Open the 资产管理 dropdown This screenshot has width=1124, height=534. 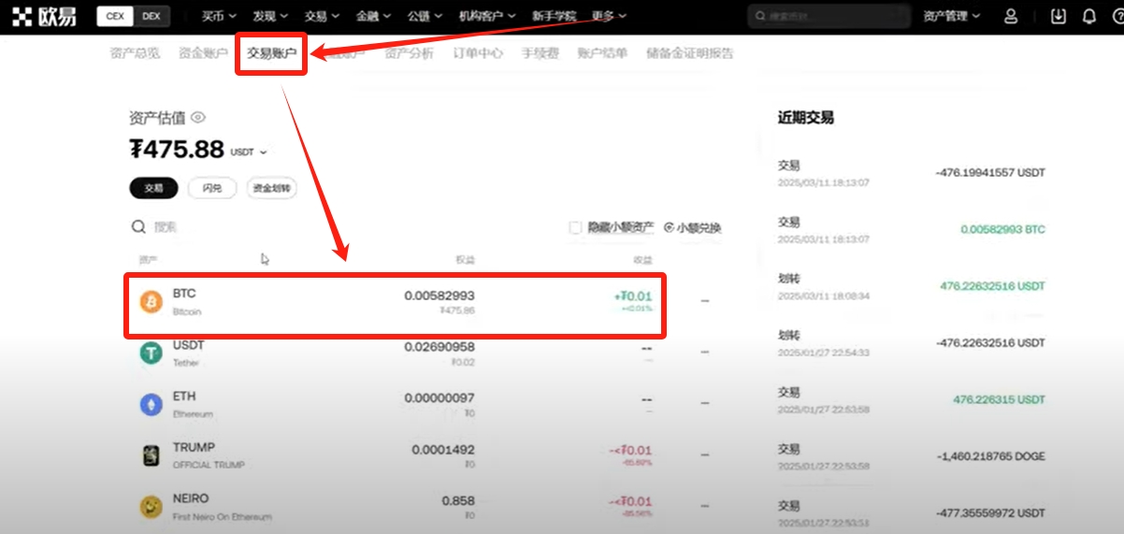952,16
